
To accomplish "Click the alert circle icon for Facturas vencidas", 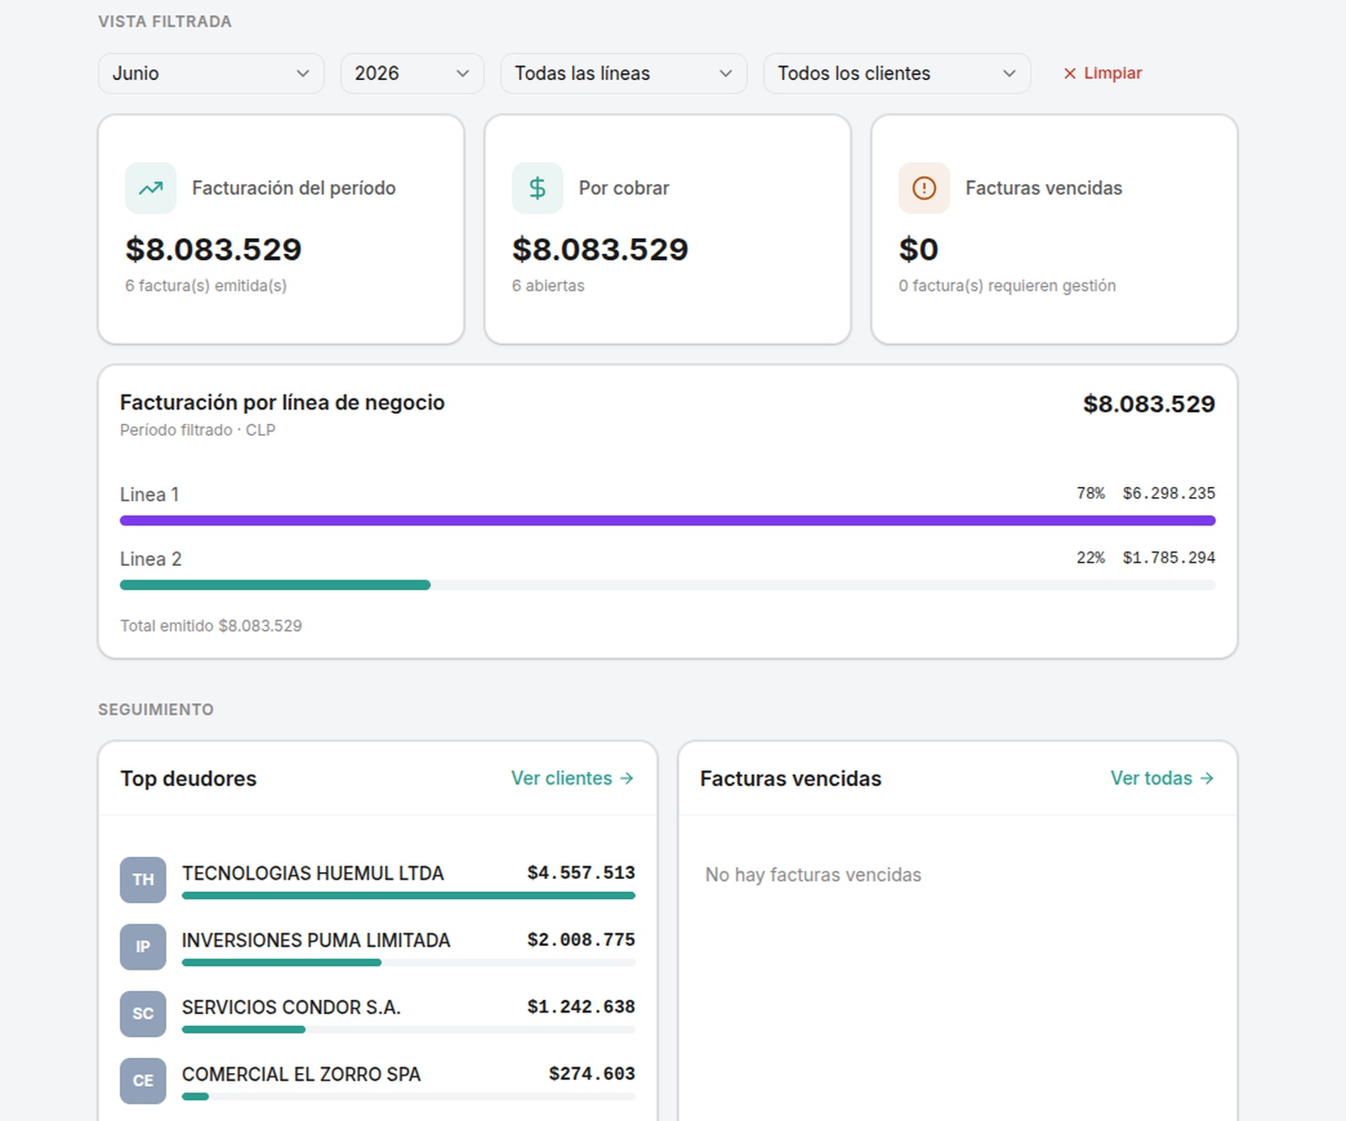I will (x=925, y=188).
